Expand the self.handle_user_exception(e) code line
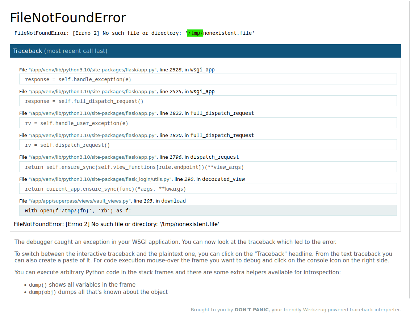The image size is (410, 316). click(76, 123)
